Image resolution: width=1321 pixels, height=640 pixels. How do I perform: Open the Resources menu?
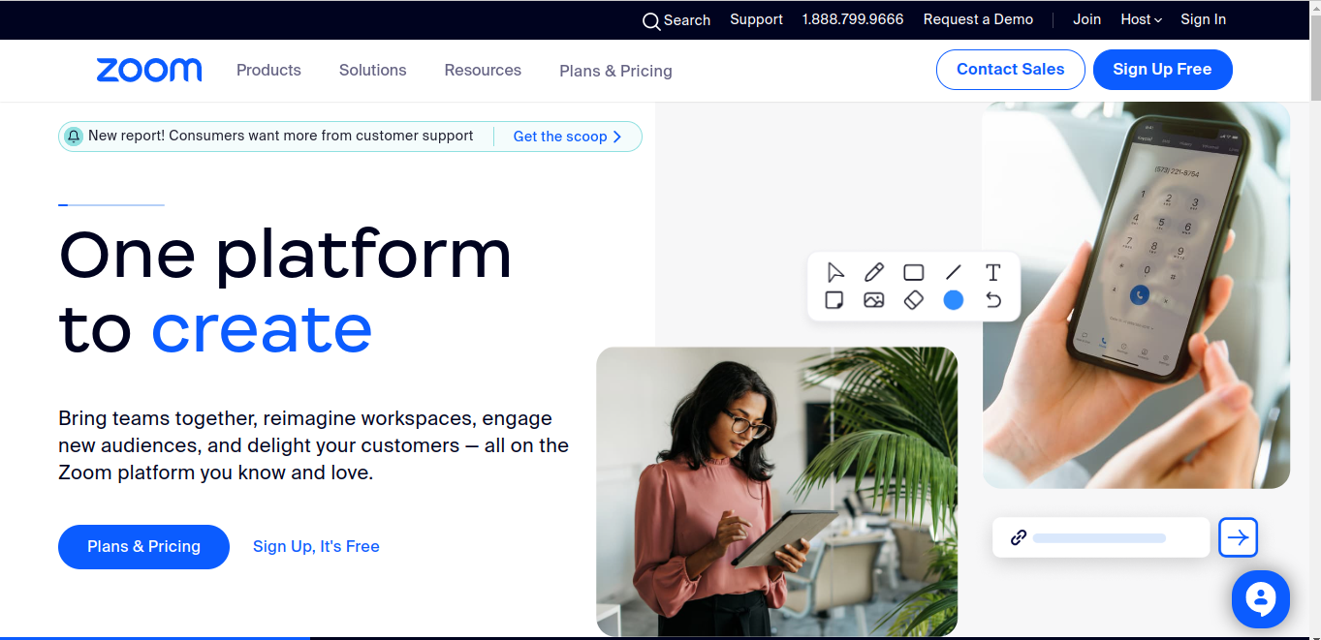click(483, 70)
